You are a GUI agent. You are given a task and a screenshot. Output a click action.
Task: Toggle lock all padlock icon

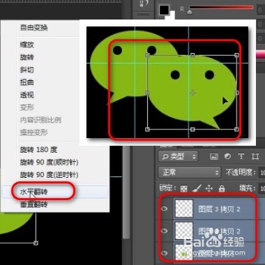(222, 188)
